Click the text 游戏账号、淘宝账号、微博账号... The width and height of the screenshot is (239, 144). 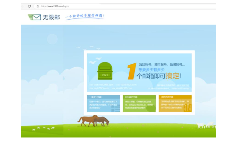point(161,65)
